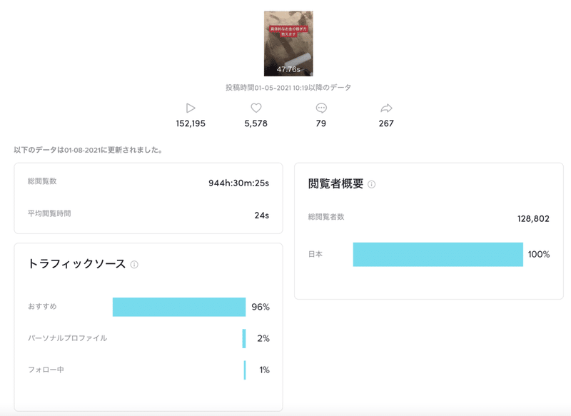This screenshot has height=416, width=571.
Task: Click the heart likes icon
Action: point(256,108)
